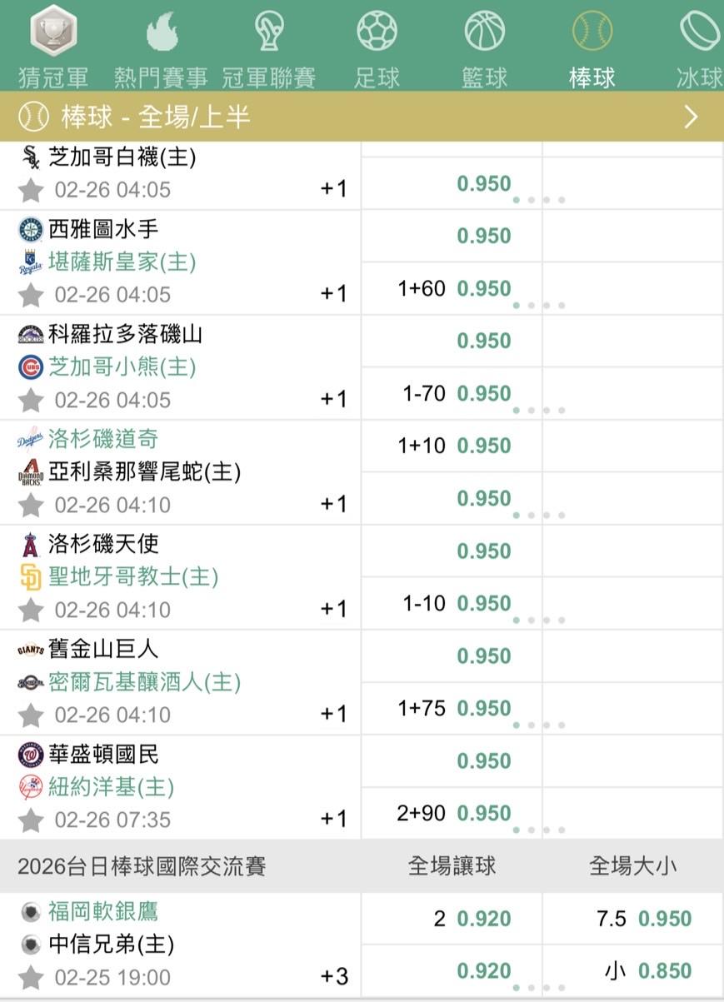This screenshot has height=1002, width=724.
Task: Favorite the 西雅圖水手 vs 堪薩斯皇家 match star
Action: [31, 295]
